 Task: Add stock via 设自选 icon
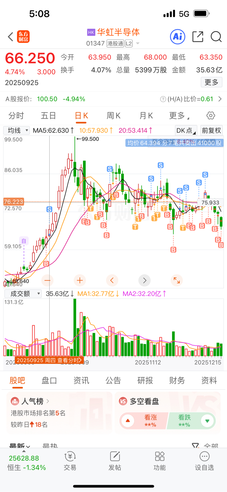(204, 461)
